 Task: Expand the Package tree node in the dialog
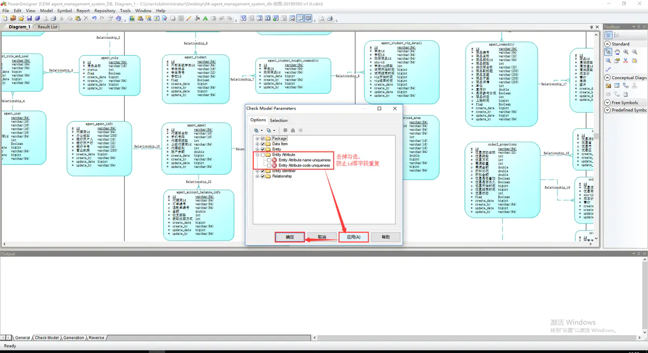click(x=256, y=139)
